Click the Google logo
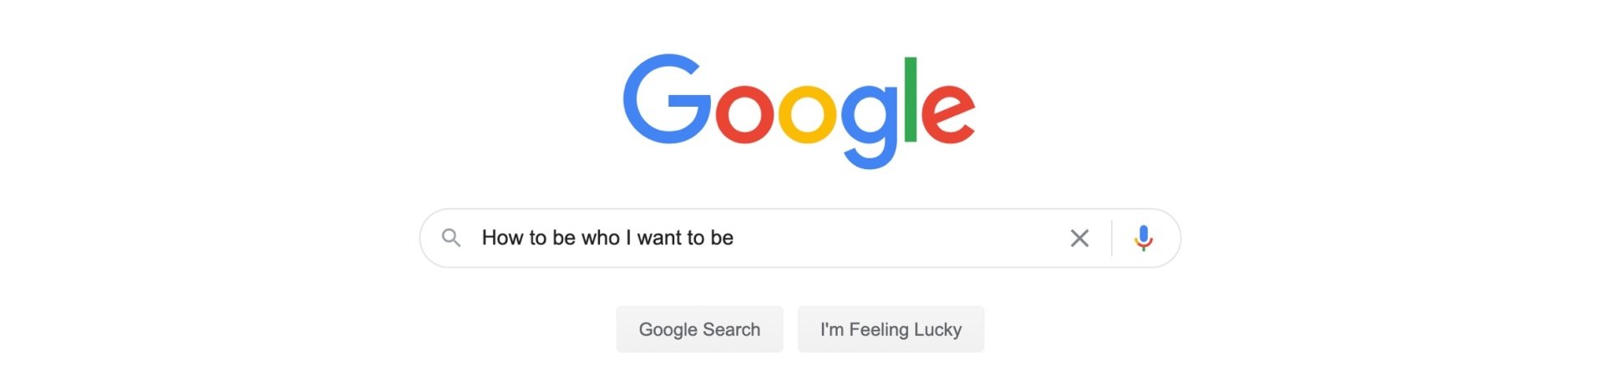 tap(799, 112)
